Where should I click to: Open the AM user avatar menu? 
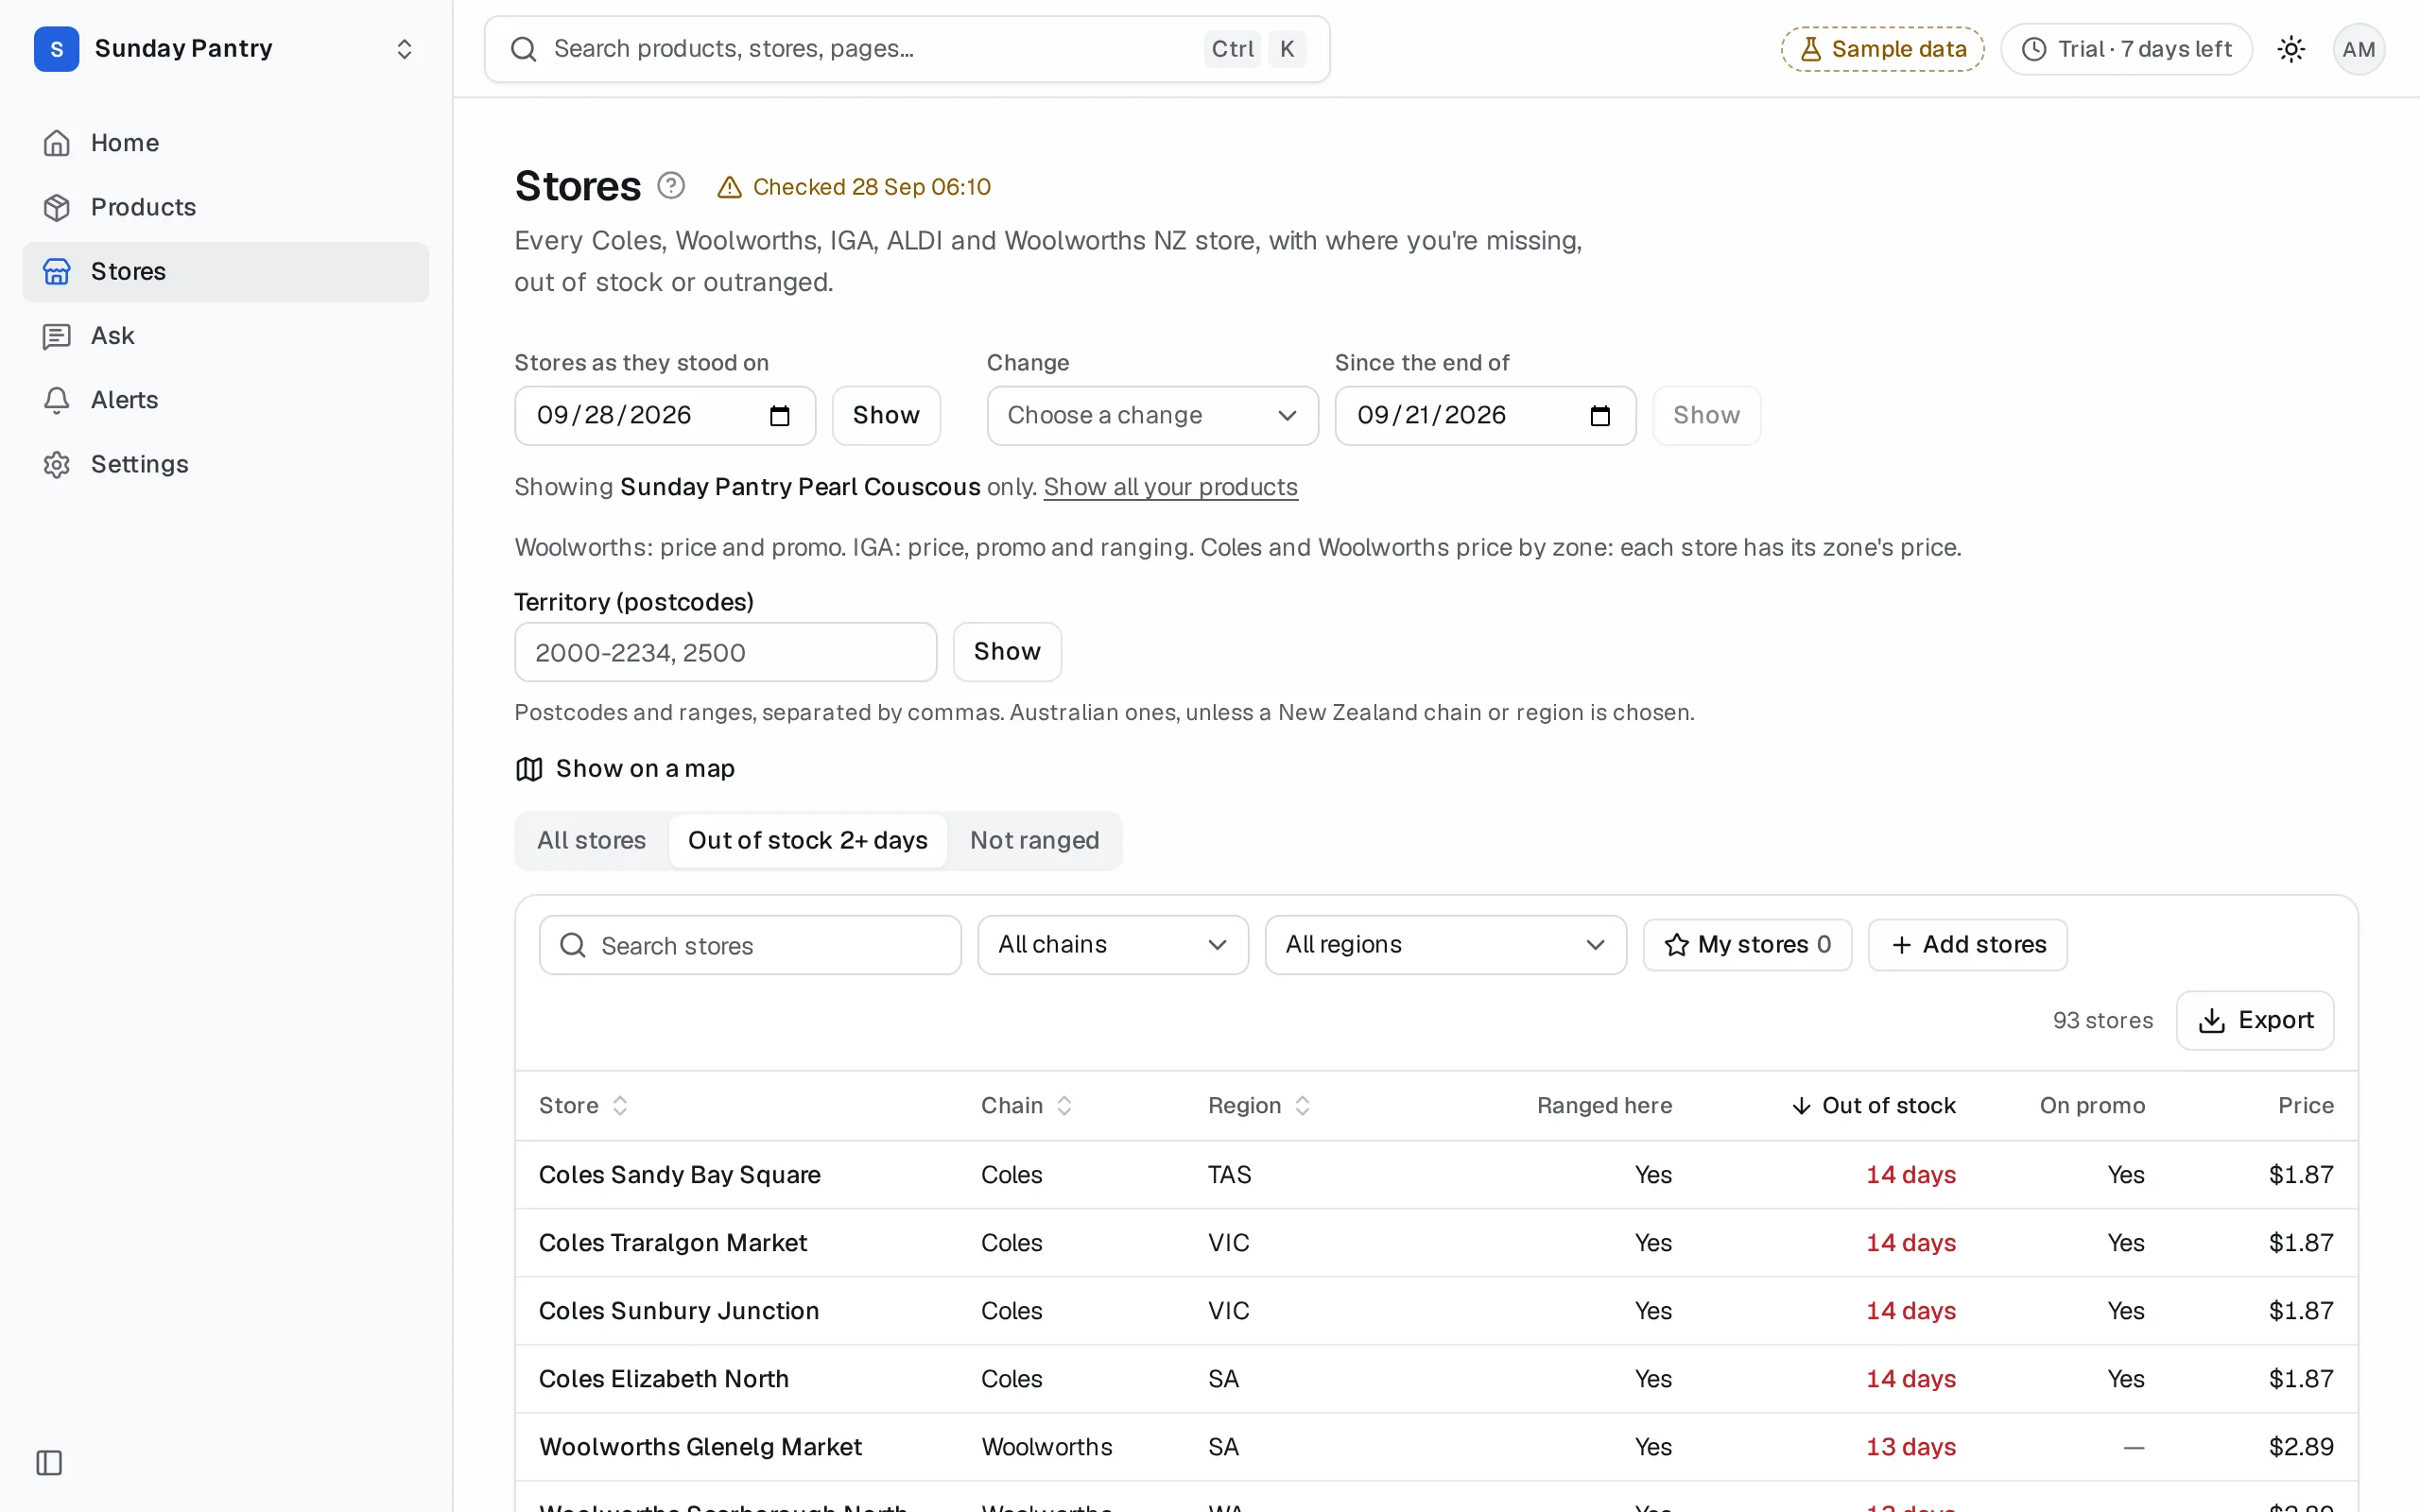pyautogui.click(x=2359, y=49)
